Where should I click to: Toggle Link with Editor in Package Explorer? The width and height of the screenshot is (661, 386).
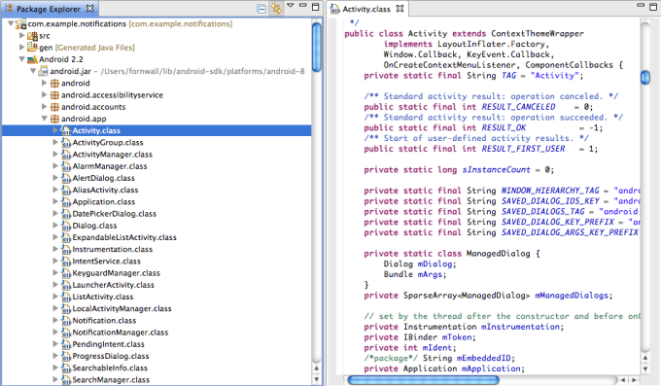[276, 9]
